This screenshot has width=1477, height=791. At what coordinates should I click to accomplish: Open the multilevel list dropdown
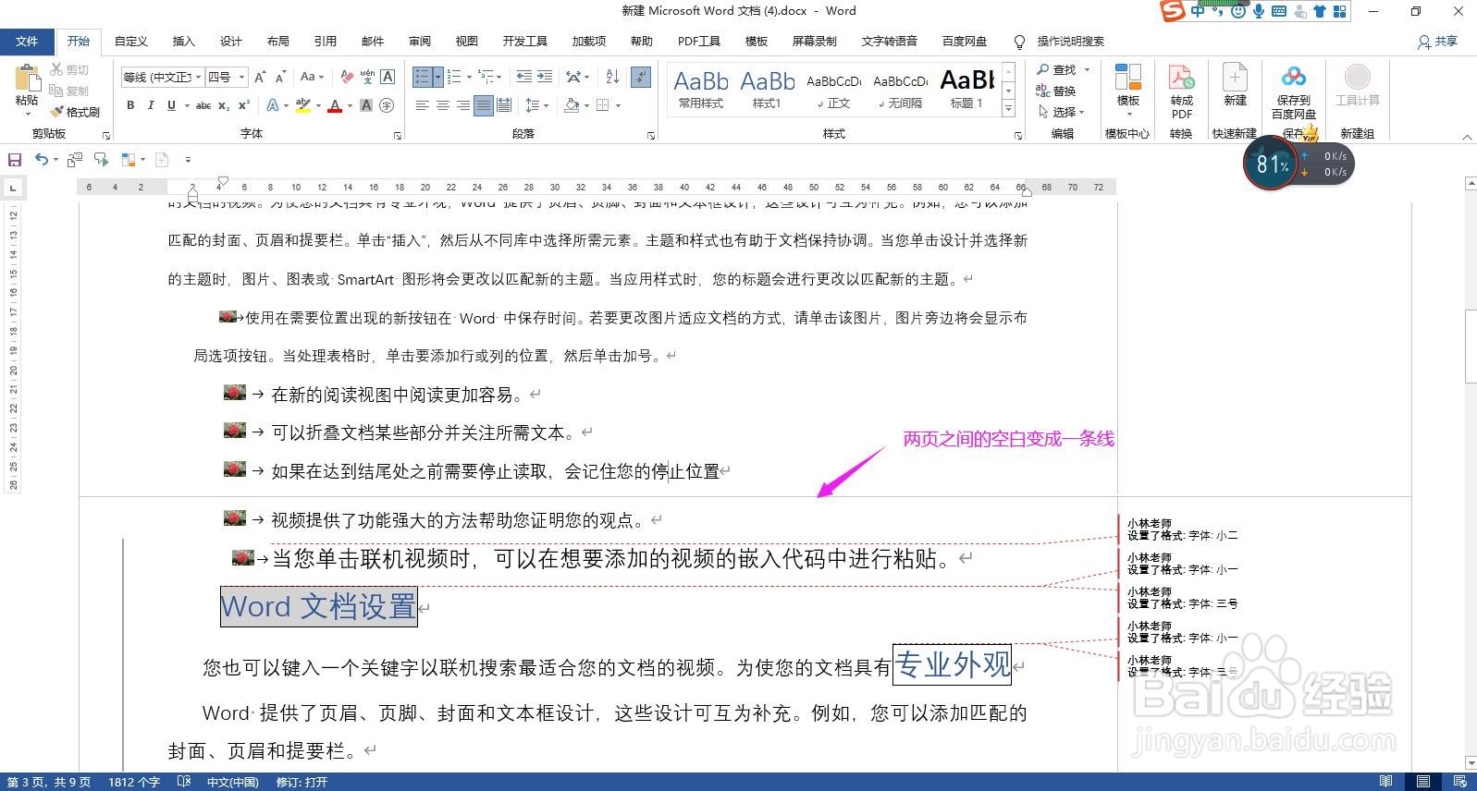pos(500,77)
